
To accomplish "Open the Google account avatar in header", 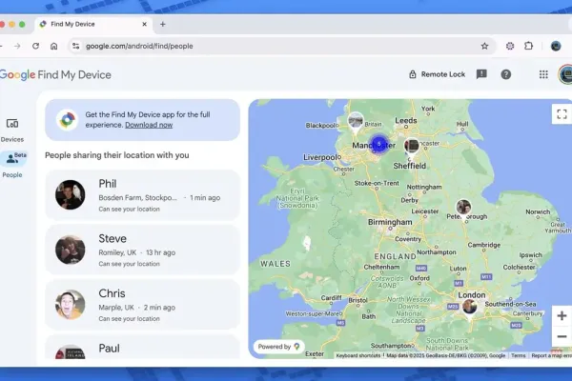I will click(x=565, y=74).
